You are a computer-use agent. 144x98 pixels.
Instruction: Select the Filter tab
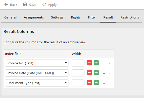click(x=92, y=17)
